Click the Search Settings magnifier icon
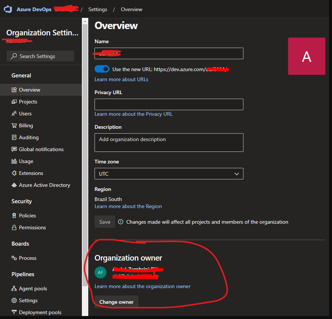The height and width of the screenshot is (319, 332). point(14,56)
